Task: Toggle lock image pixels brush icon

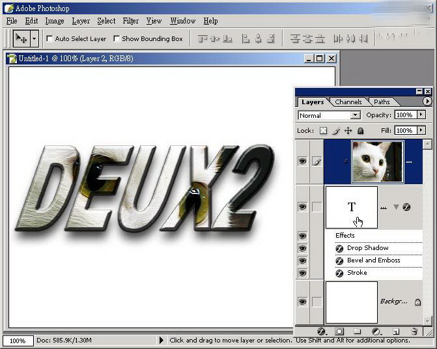Action: [337, 131]
